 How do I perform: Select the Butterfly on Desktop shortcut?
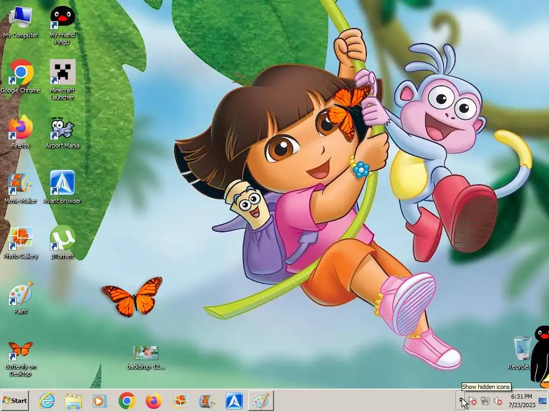pos(20,358)
